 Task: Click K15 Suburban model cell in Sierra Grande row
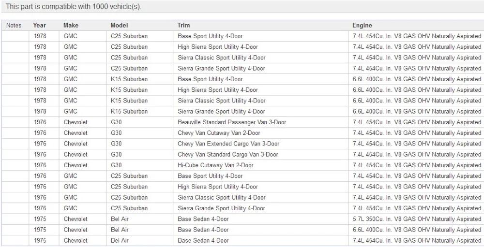(x=139, y=111)
